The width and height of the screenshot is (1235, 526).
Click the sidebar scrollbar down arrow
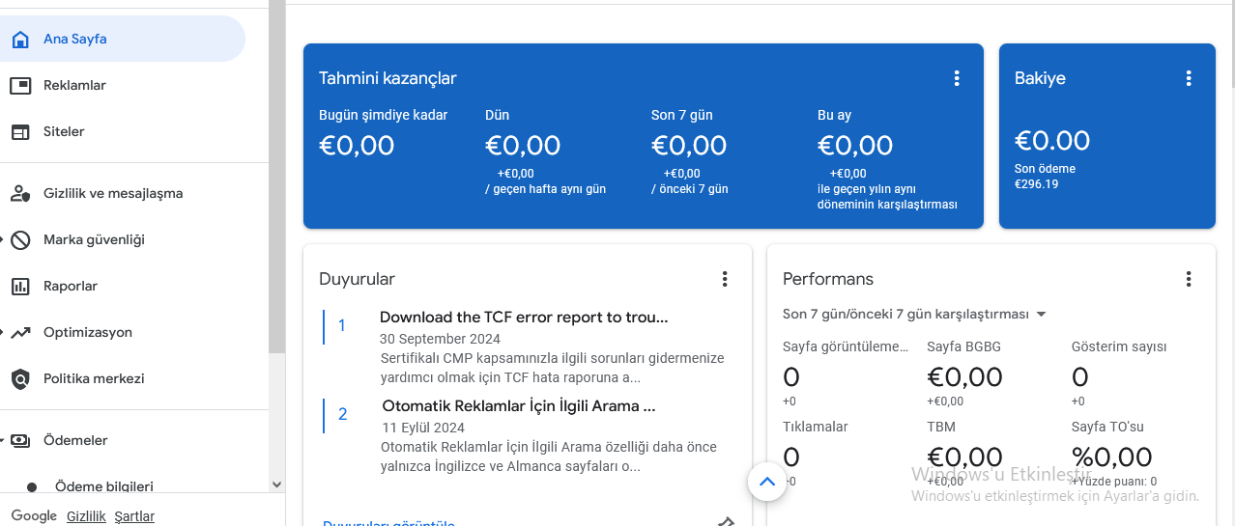coord(277,484)
